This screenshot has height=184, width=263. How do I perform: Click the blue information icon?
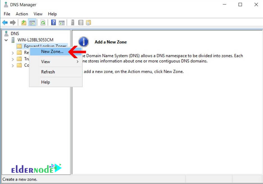pyautogui.click(x=83, y=42)
